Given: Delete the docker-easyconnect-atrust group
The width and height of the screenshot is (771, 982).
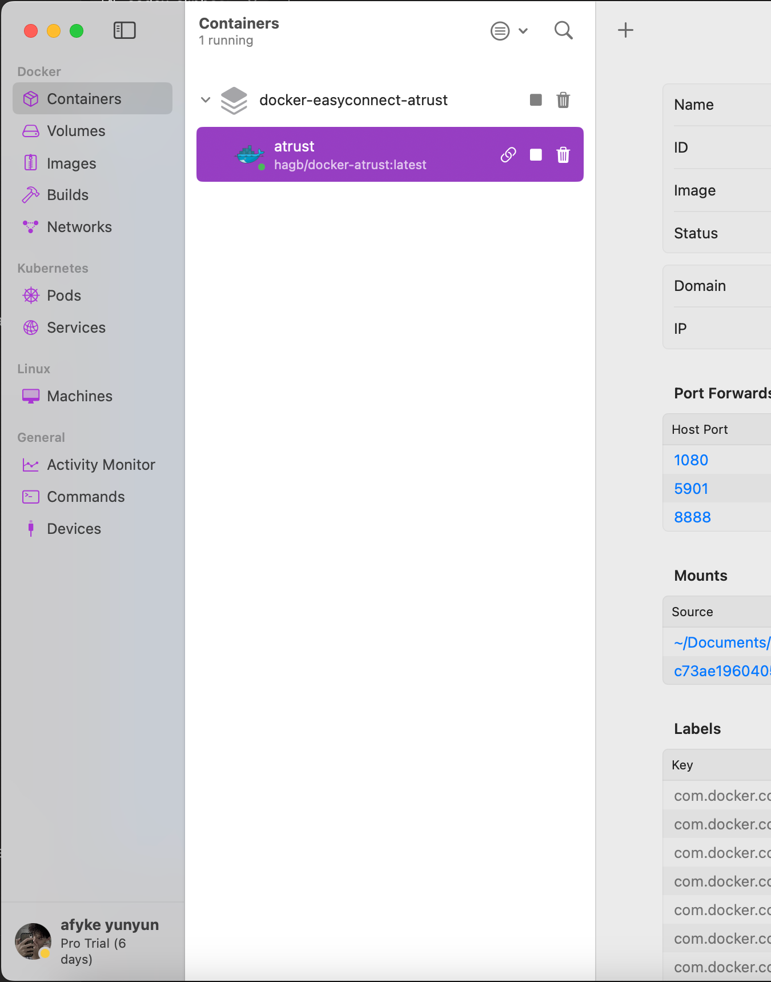Looking at the screenshot, I should (563, 100).
